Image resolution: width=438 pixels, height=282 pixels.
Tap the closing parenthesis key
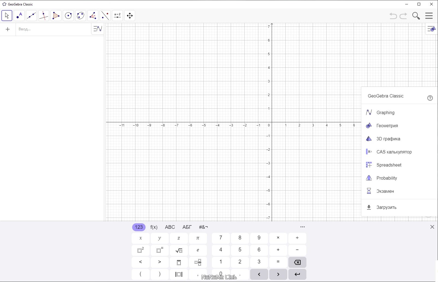tap(160, 274)
